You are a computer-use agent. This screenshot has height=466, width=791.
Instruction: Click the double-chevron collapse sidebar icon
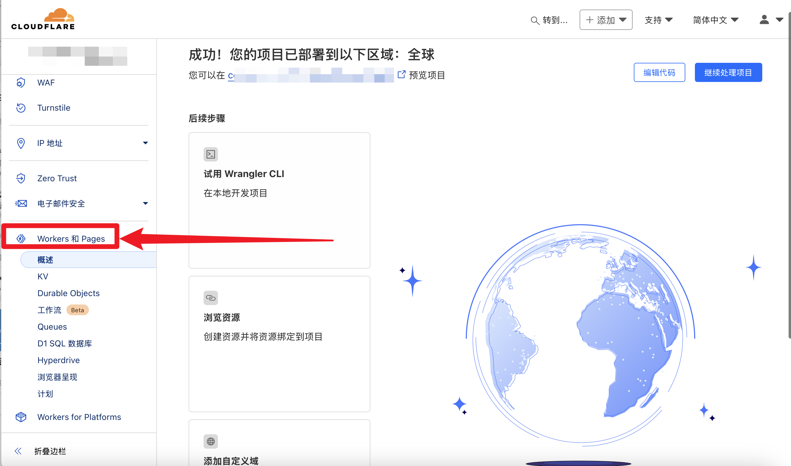coord(18,451)
